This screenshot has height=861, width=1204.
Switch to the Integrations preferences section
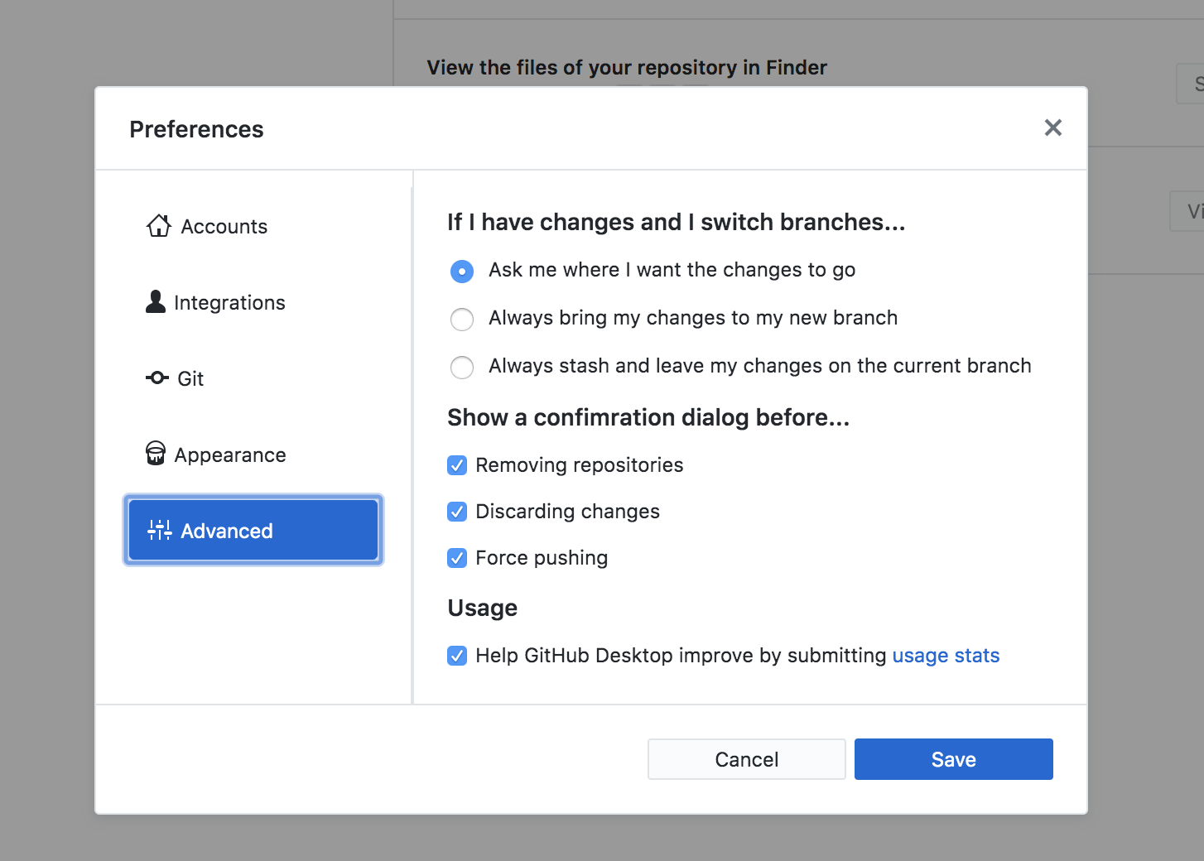229,302
